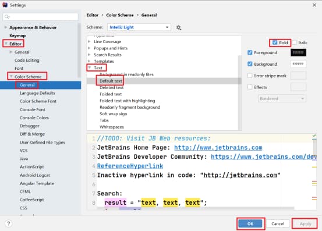Screen dimensions: 322x231
Task: Select Soft wrap sign attribute
Action: click(113, 113)
